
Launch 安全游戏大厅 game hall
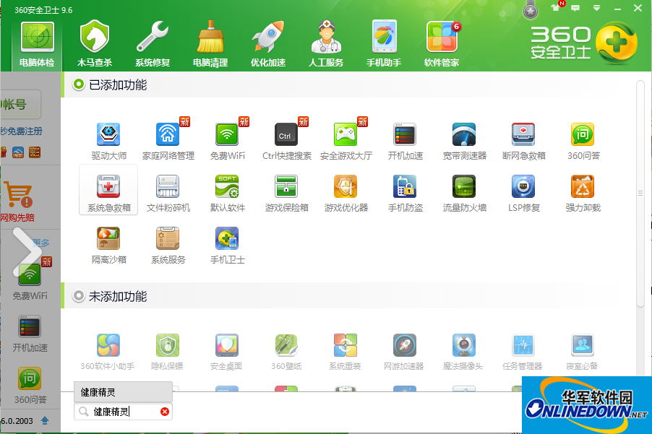(x=346, y=142)
